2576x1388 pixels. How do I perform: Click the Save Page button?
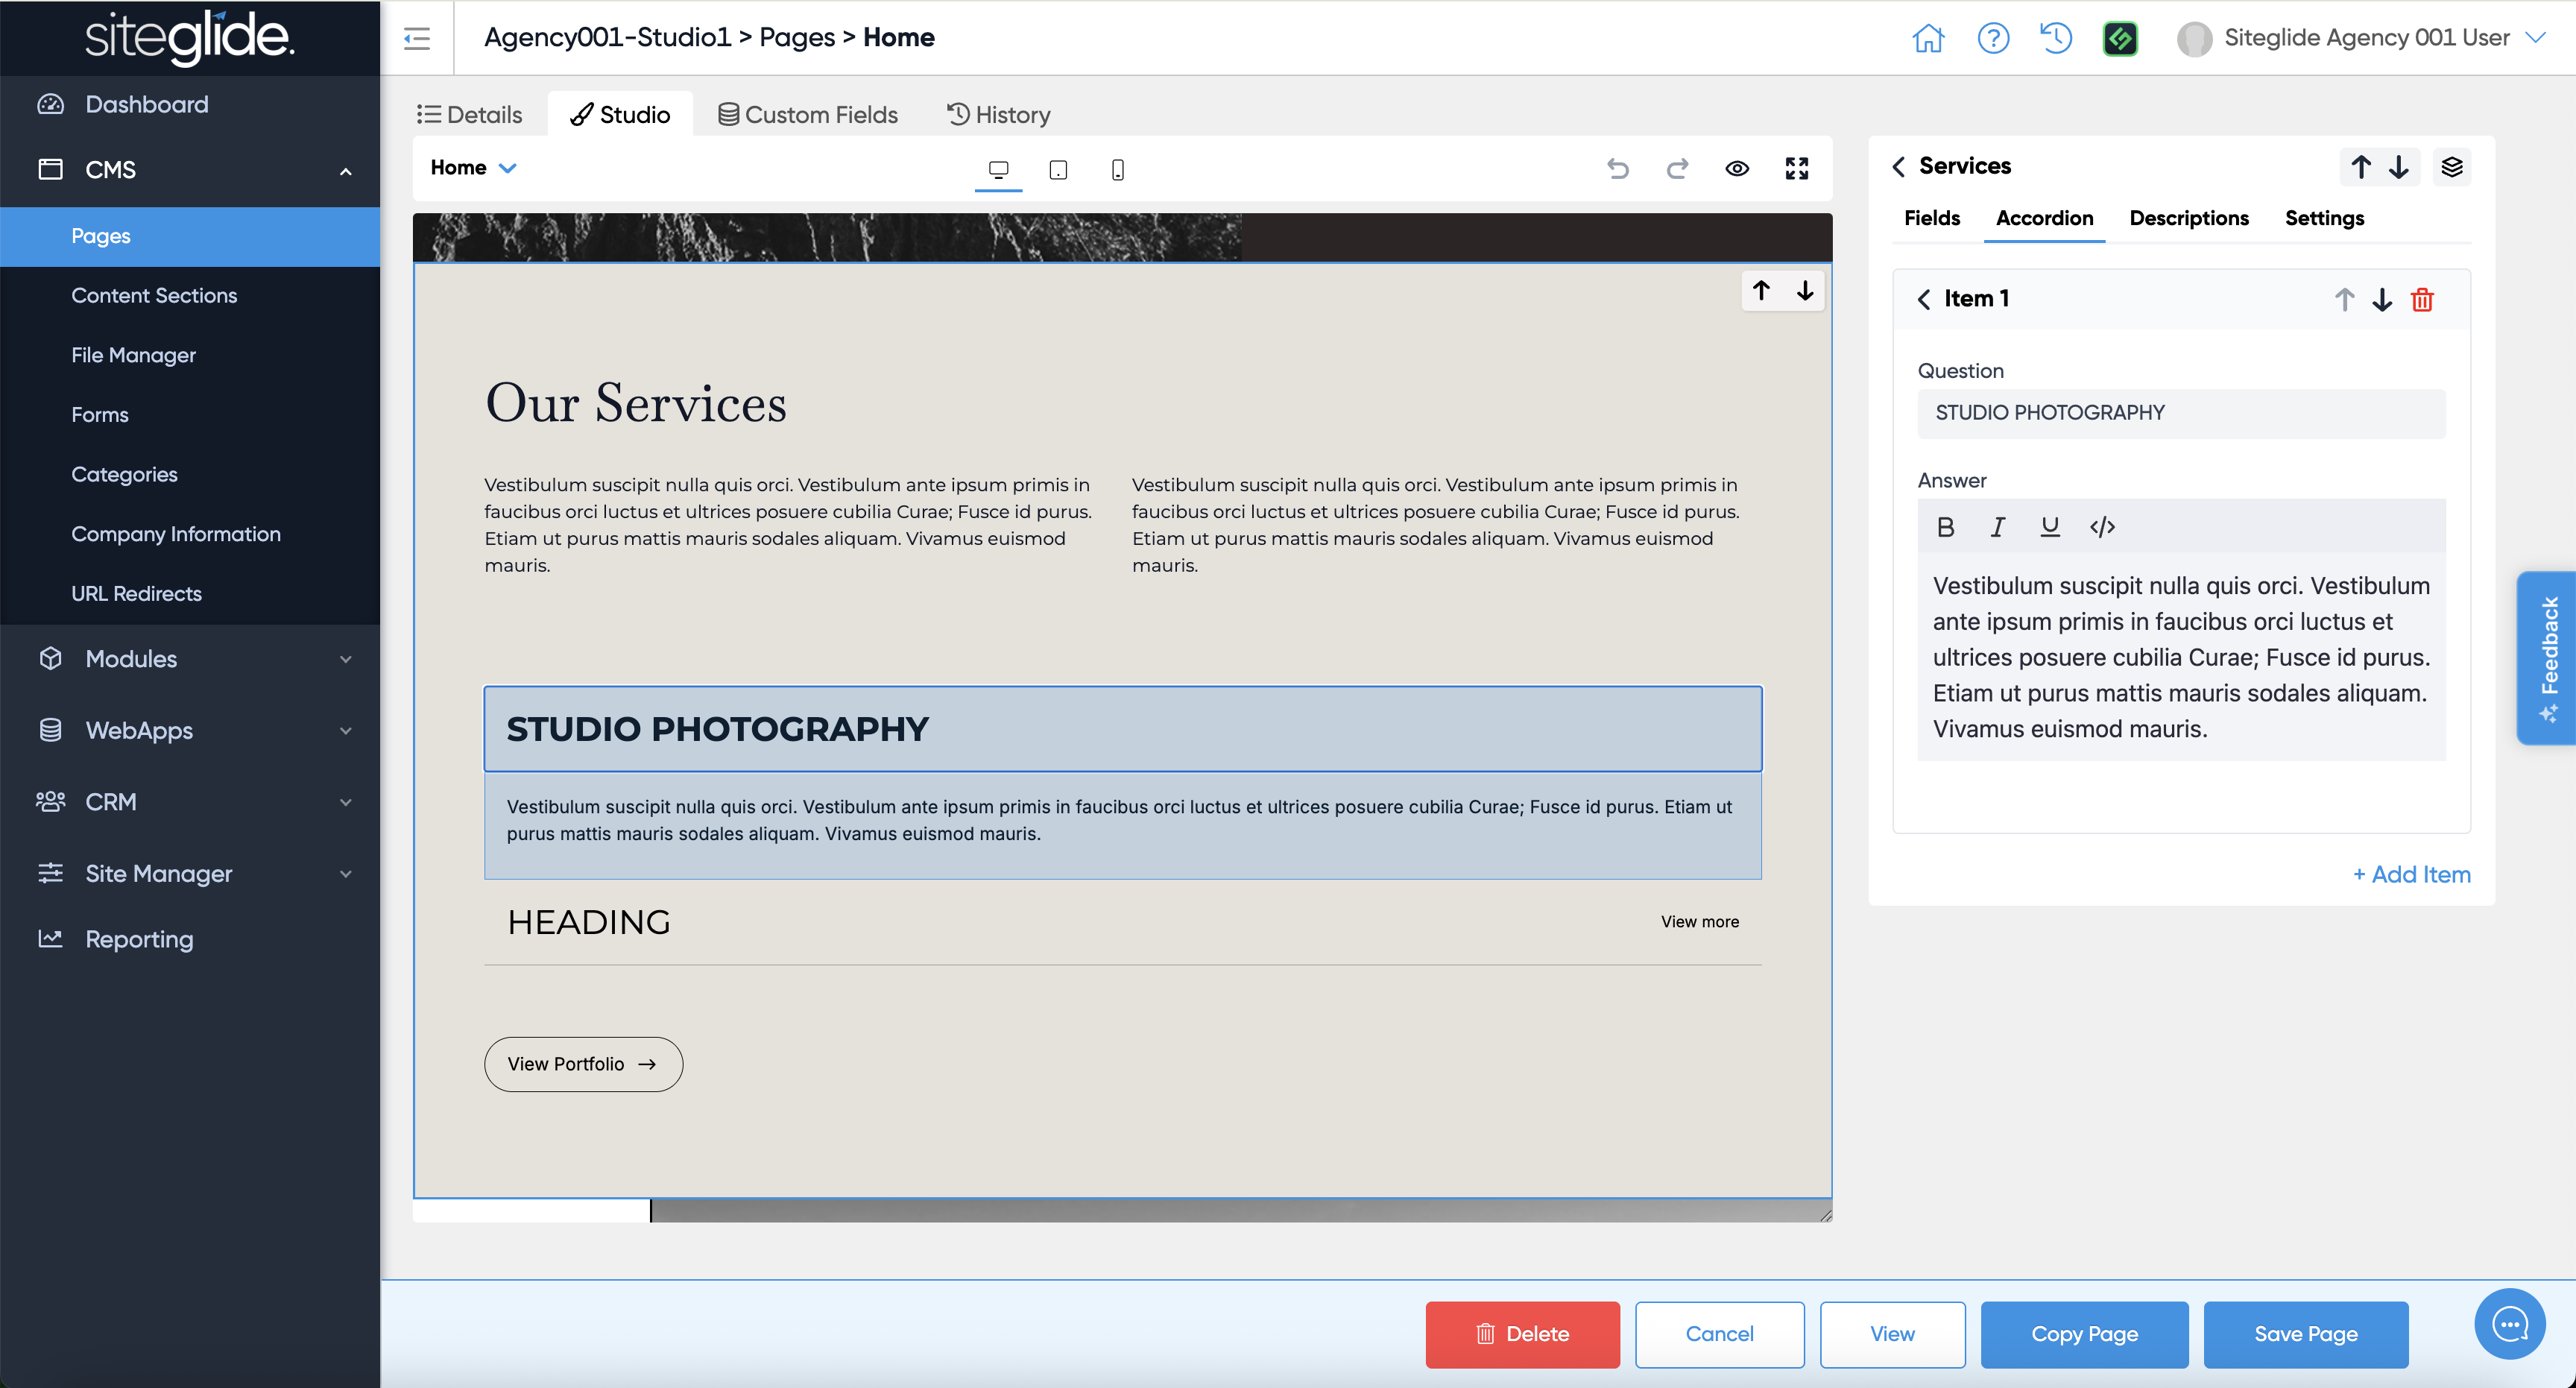(x=2305, y=1334)
